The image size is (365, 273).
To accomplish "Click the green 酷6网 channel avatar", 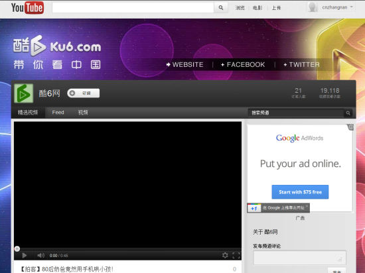I will (23, 93).
